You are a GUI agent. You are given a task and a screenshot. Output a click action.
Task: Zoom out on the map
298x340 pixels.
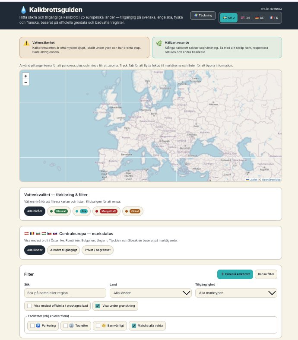pos(26,83)
